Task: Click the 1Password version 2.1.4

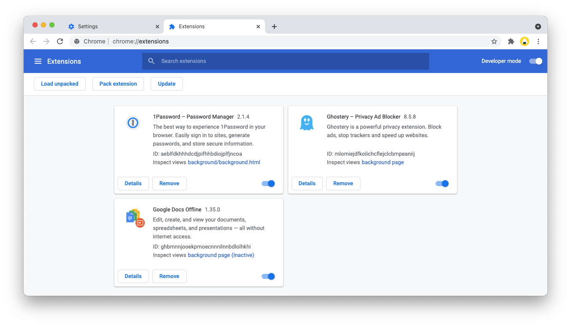Action: (244, 117)
